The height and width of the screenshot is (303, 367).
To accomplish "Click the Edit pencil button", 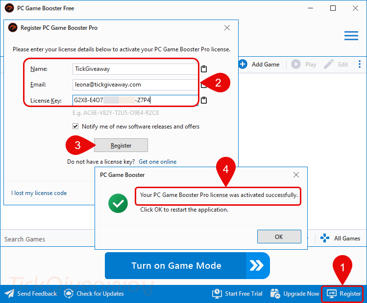I will 336,64.
